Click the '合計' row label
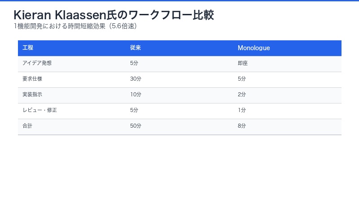The height and width of the screenshot is (224, 359). [27, 126]
